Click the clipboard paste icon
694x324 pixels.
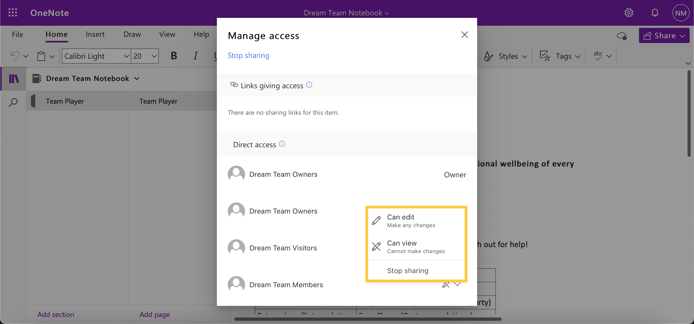pyautogui.click(x=41, y=56)
